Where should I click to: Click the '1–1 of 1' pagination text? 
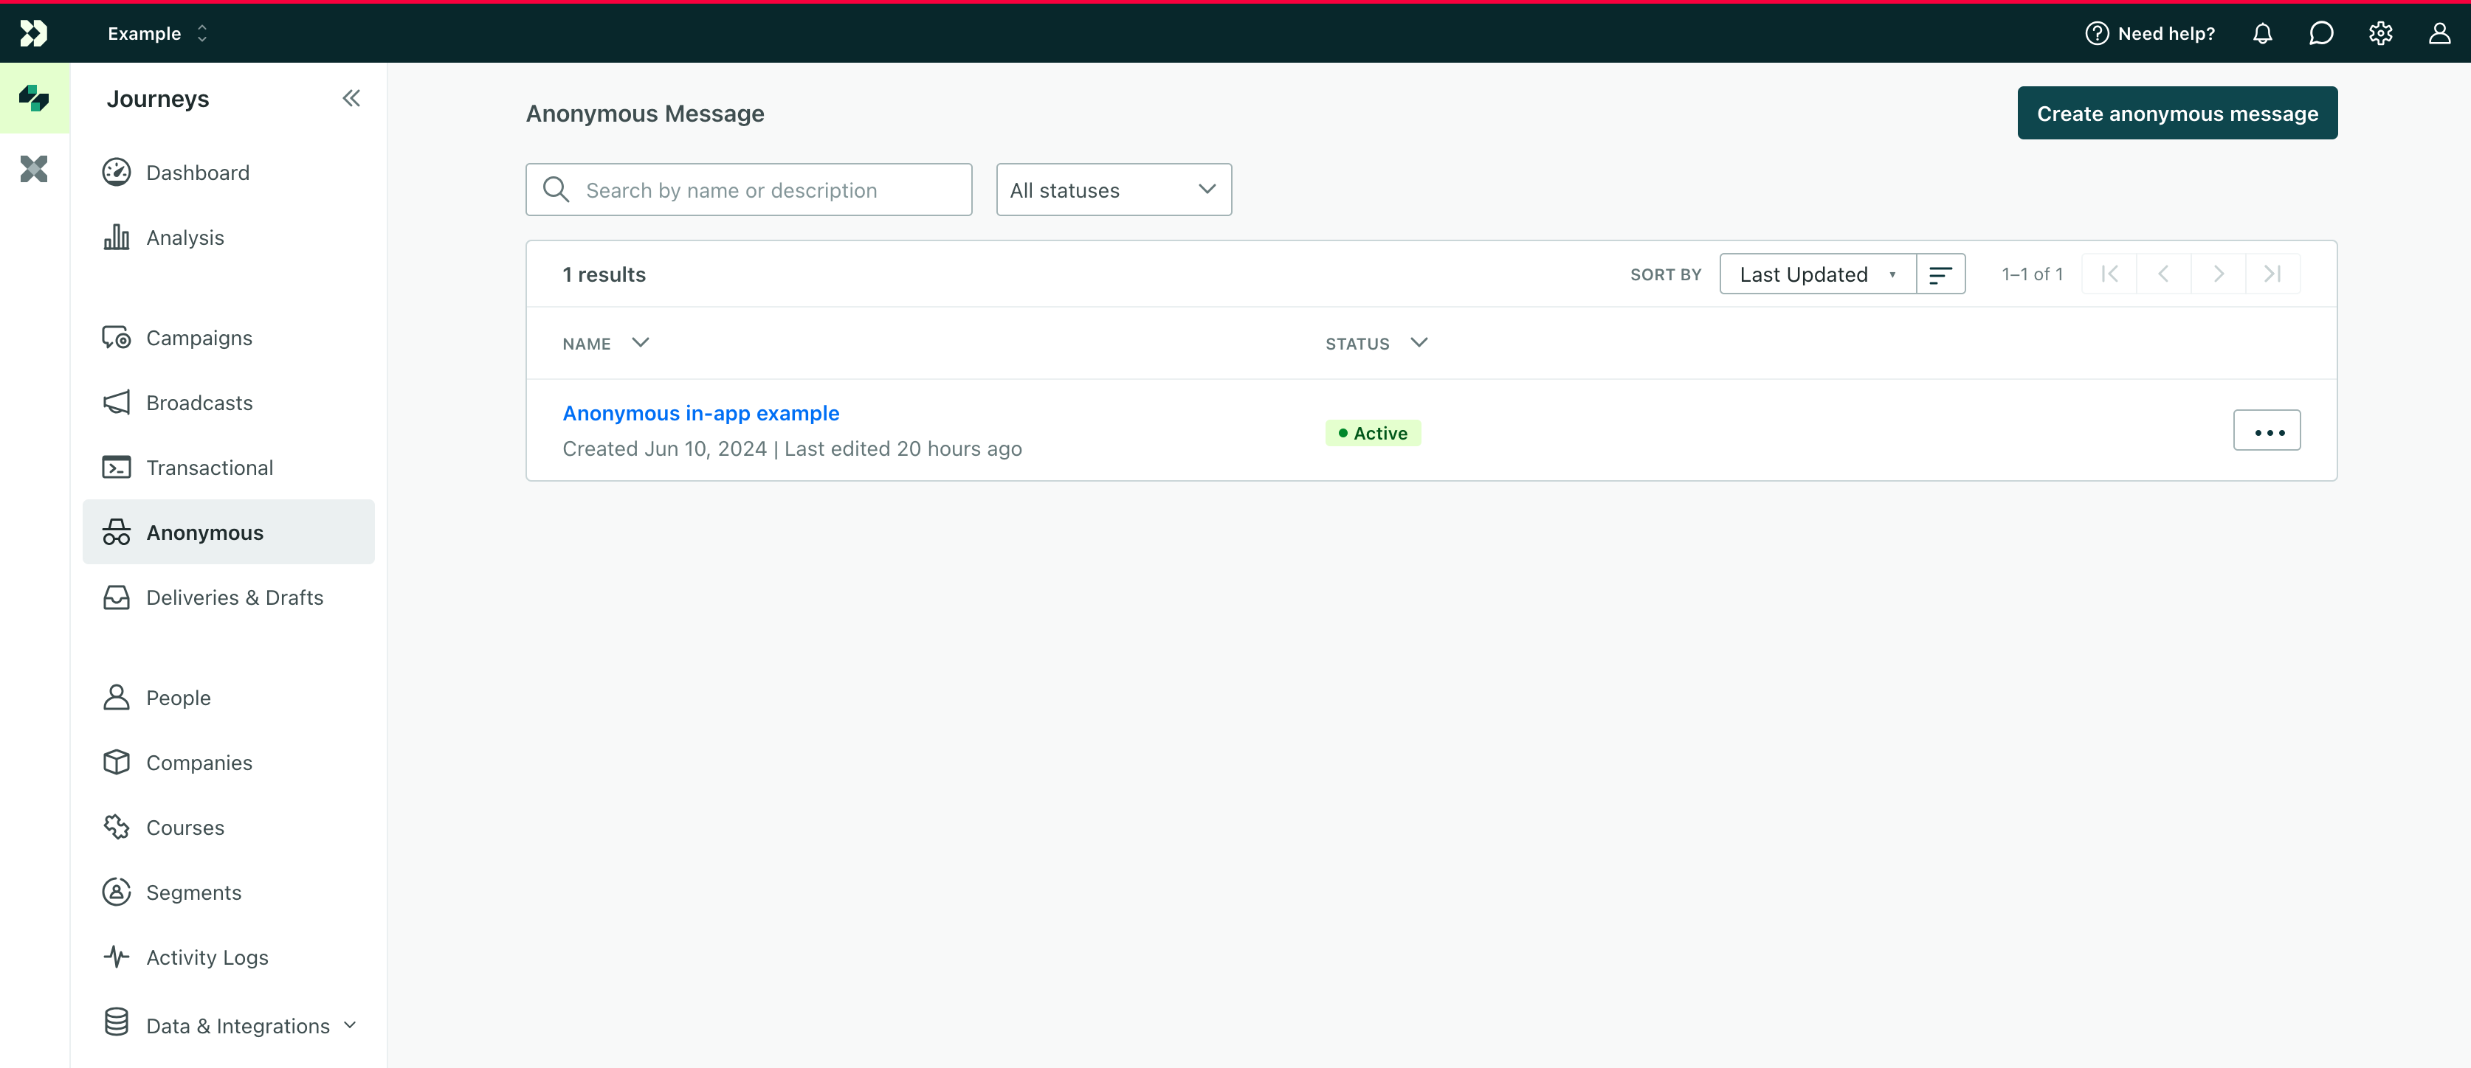pos(2032,274)
